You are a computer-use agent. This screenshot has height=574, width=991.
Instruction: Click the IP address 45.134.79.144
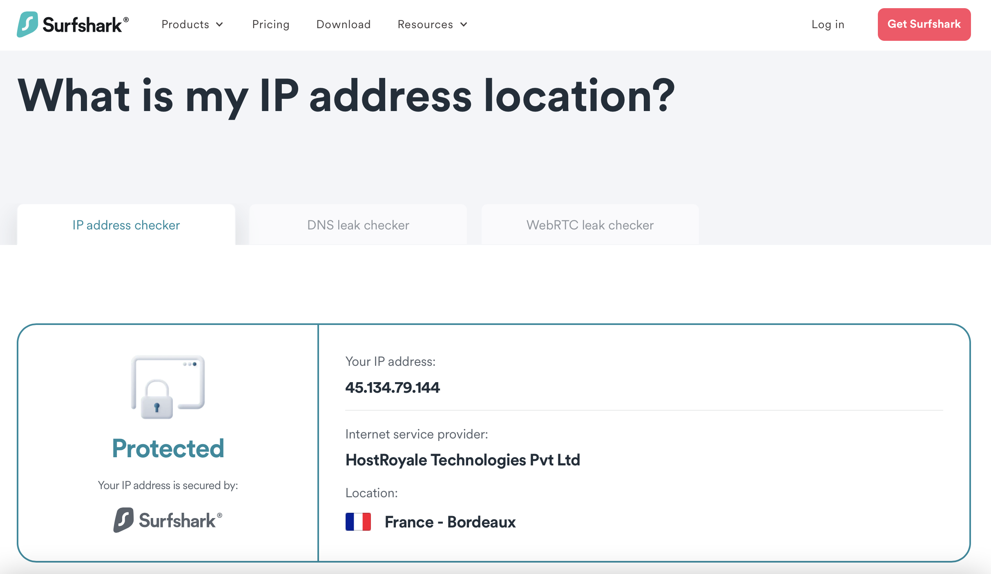tap(393, 387)
